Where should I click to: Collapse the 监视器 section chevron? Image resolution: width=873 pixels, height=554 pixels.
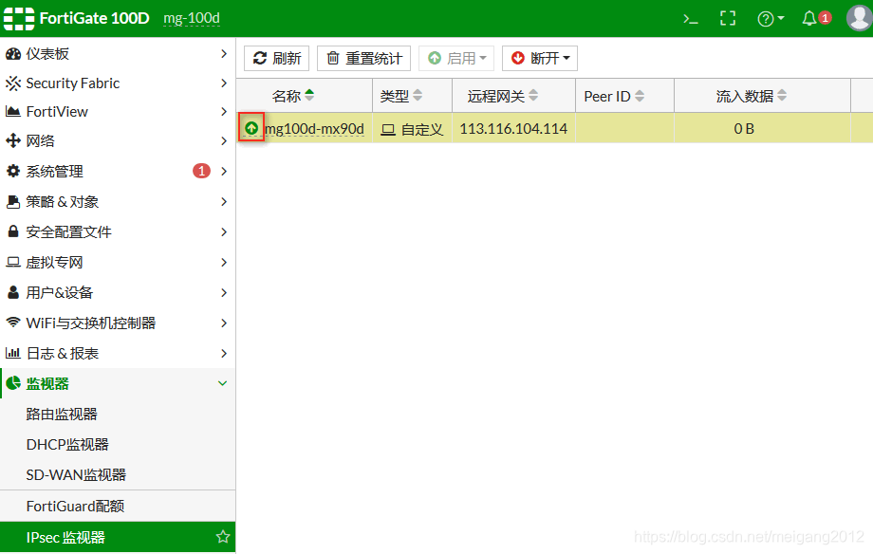223,383
